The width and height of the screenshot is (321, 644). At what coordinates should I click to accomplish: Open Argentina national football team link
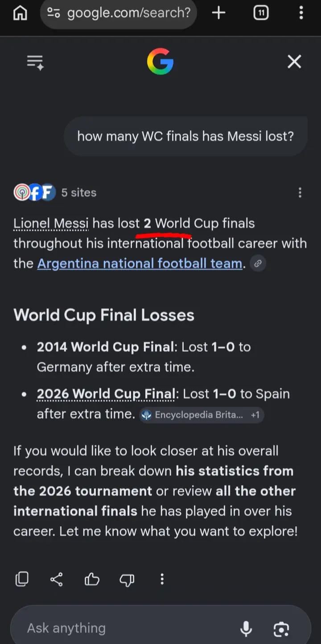(x=140, y=263)
